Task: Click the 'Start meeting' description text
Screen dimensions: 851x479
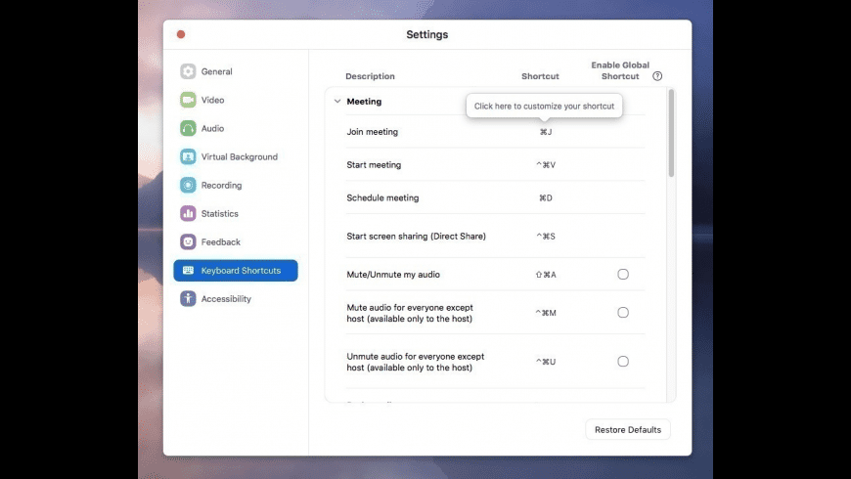Action: [x=374, y=165]
